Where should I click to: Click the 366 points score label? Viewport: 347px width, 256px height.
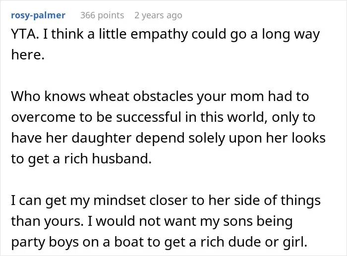[102, 16]
